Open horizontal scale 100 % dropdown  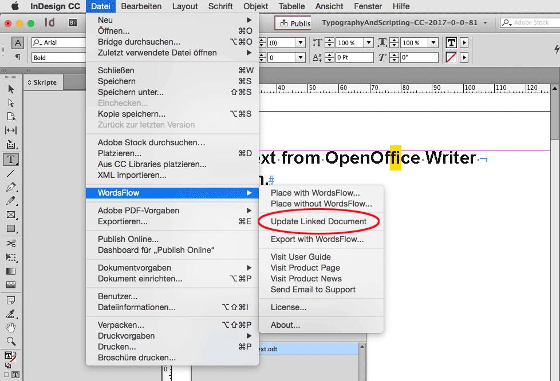[433, 43]
